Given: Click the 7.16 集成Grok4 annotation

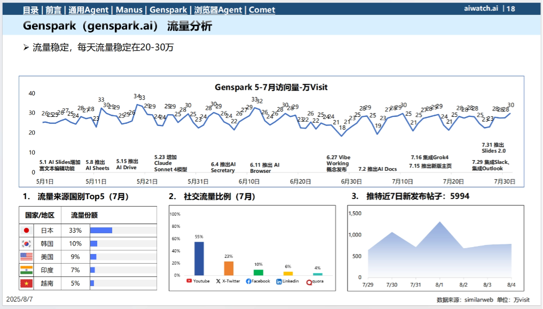Looking at the screenshot, I should pyautogui.click(x=429, y=157).
